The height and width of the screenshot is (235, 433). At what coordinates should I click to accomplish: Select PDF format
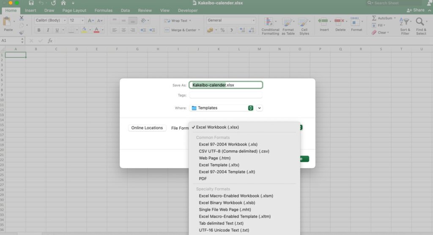point(203,179)
